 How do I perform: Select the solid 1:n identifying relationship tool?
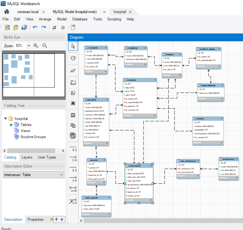[73, 179]
